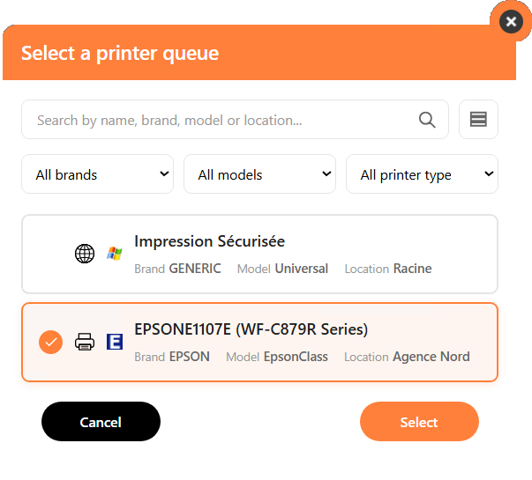Focus the printer search input field
The image size is (532, 480).
(221, 121)
